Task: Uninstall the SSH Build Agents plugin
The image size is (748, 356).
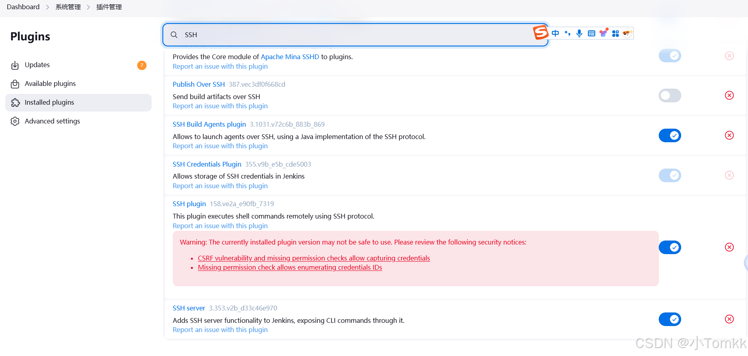Action: 729,135
